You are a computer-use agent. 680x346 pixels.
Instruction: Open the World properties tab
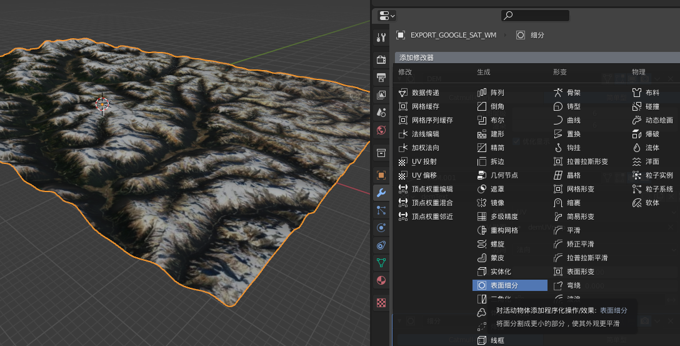(381, 130)
